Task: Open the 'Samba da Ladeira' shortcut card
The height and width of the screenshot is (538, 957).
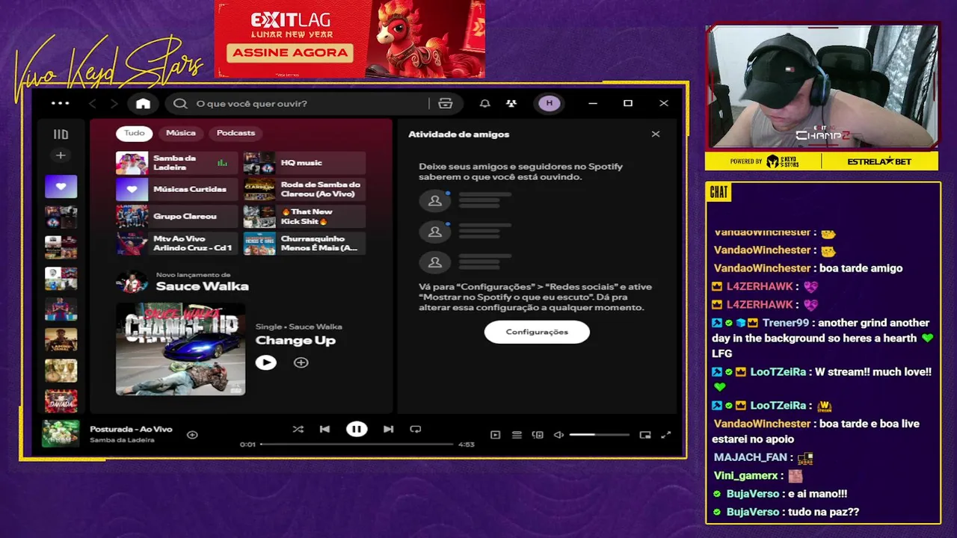Action: (176, 163)
